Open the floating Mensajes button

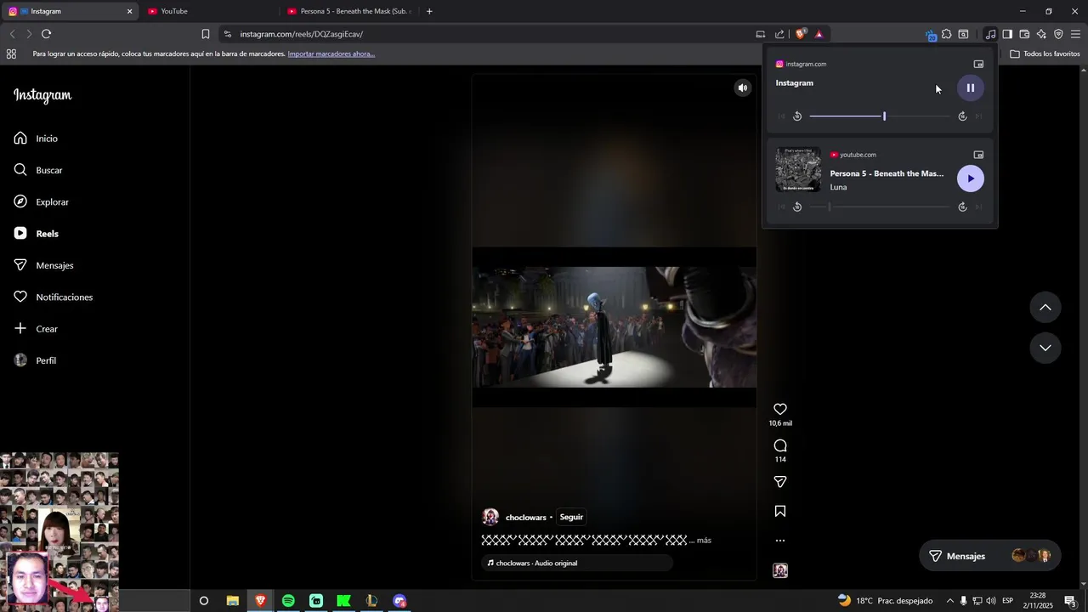[x=990, y=556]
